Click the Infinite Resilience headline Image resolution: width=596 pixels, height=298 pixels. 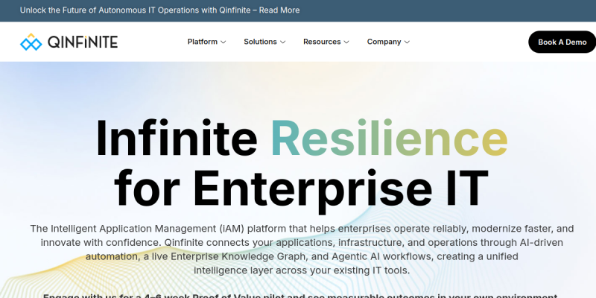pyautogui.click(x=302, y=138)
